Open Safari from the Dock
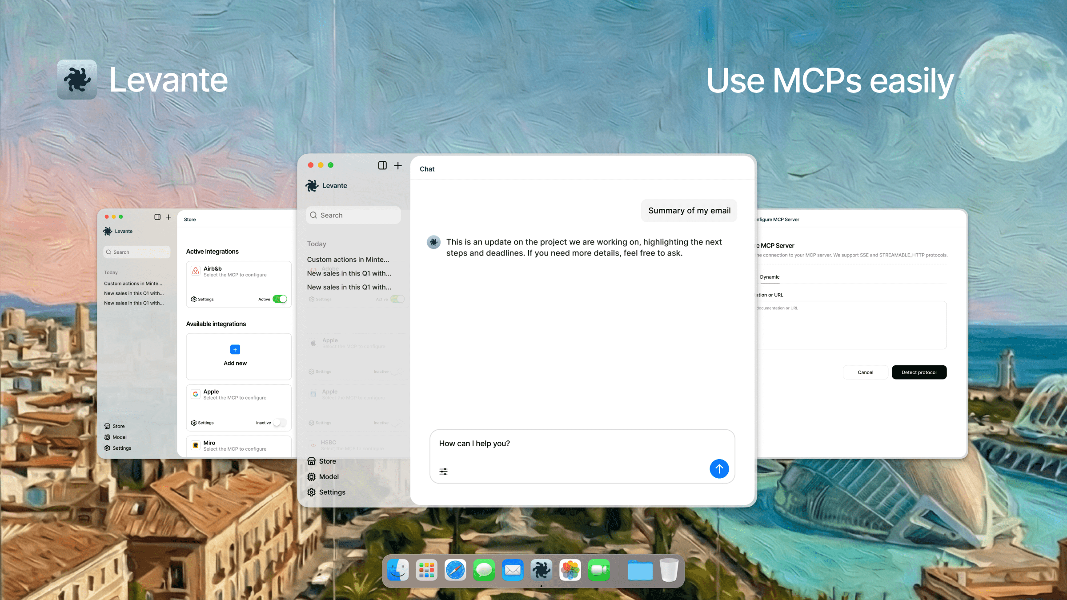This screenshot has height=600, width=1067. tap(455, 570)
